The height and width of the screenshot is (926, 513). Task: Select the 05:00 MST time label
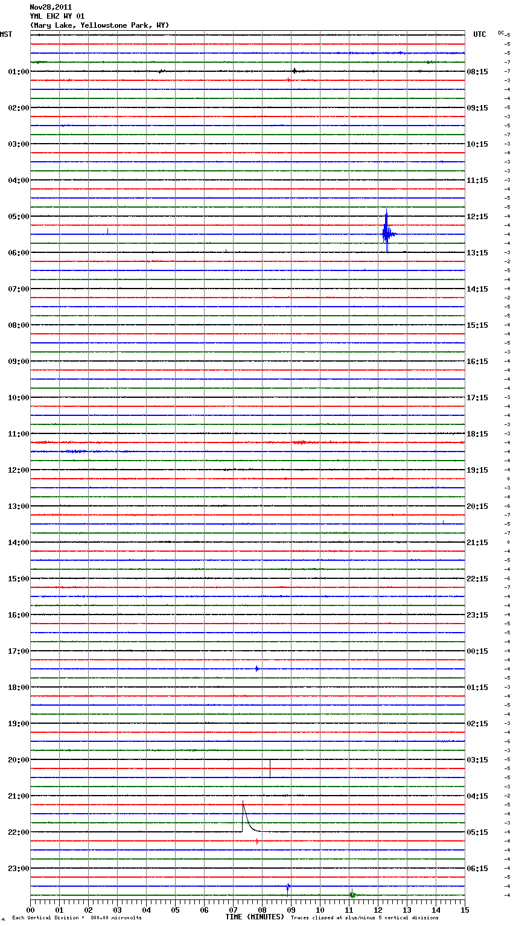point(19,217)
